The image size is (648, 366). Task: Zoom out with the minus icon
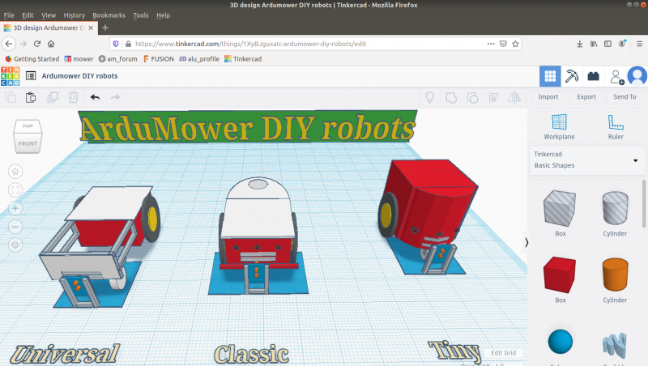(x=15, y=227)
